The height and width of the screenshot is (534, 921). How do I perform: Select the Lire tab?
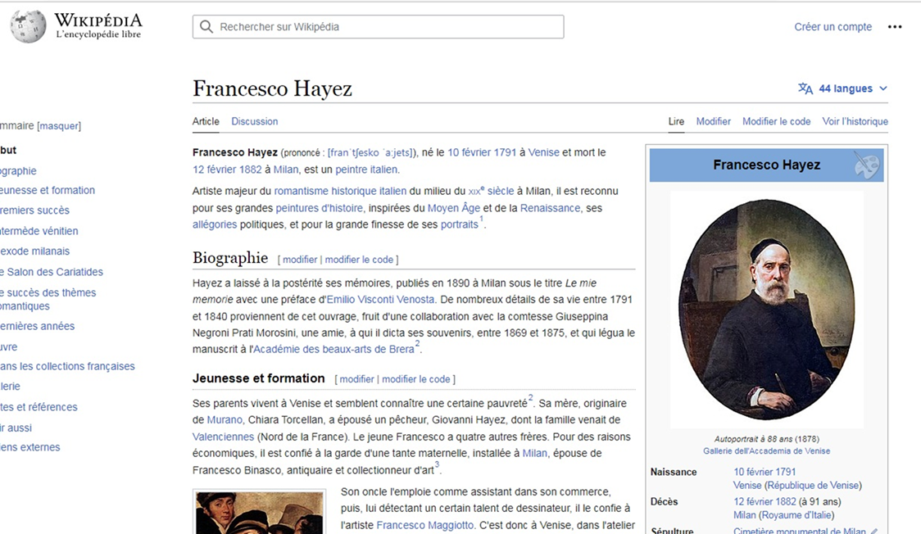[676, 121]
